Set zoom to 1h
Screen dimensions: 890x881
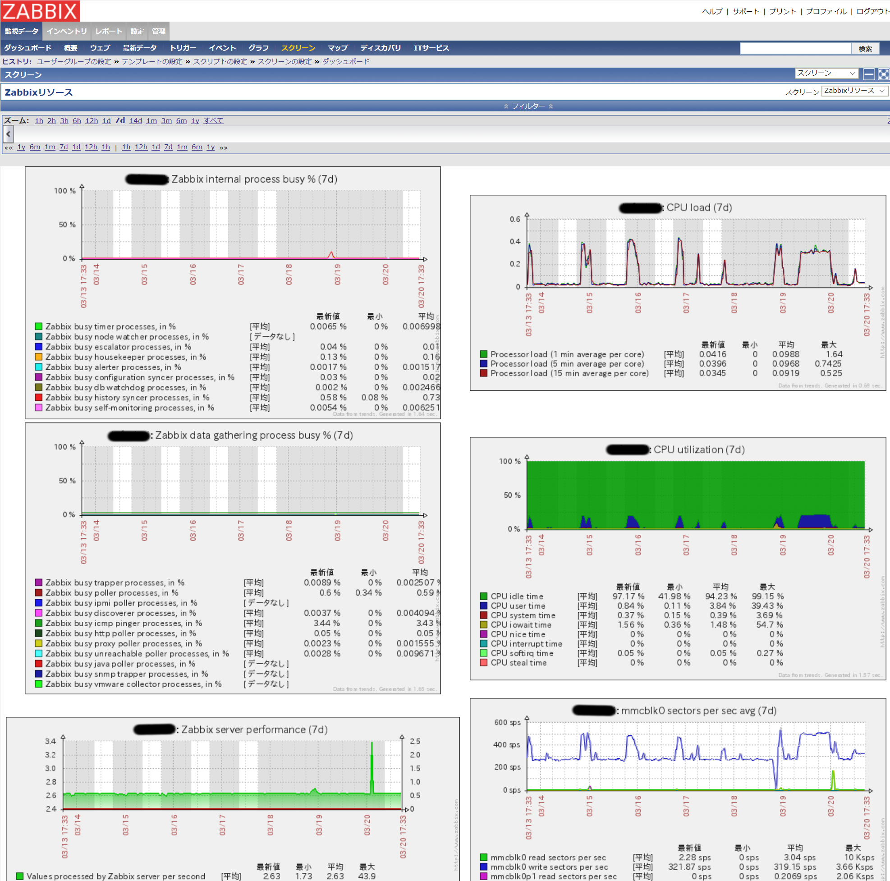click(x=39, y=121)
